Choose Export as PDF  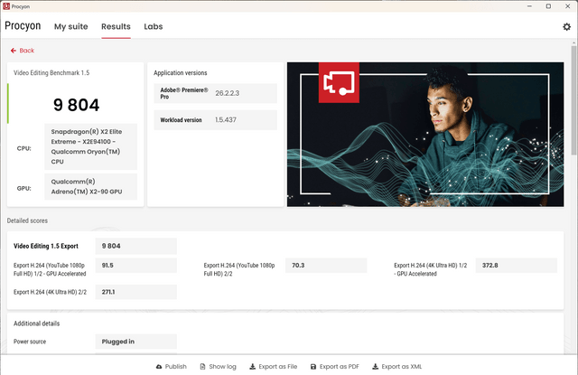click(x=335, y=367)
